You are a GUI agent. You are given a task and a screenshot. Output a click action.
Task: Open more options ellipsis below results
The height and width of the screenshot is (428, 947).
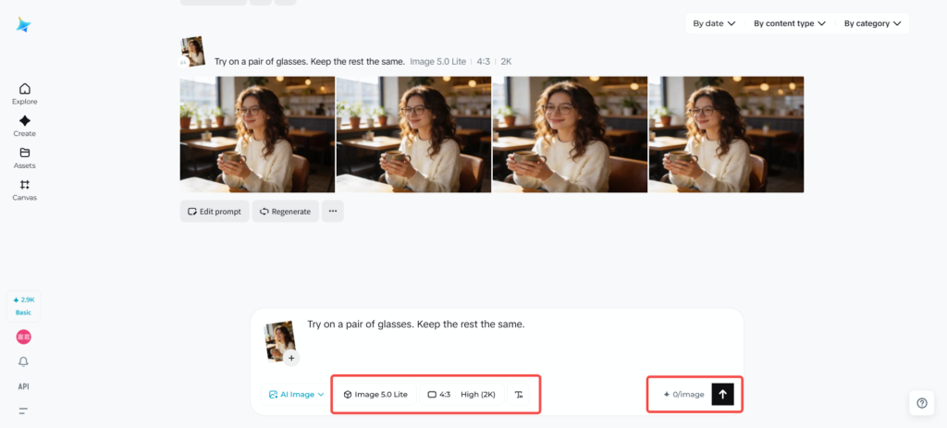[x=333, y=211]
